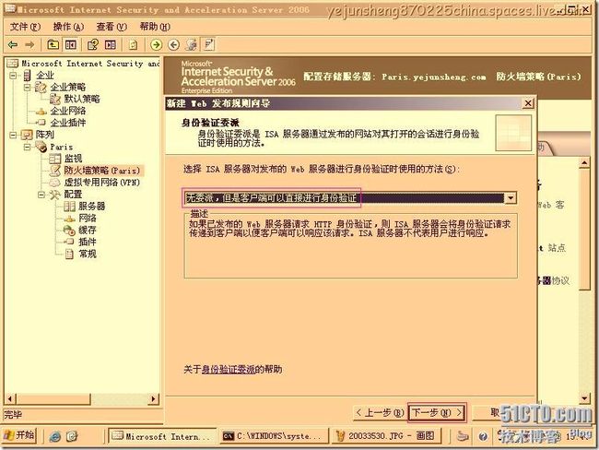Collapse the 阵列 tree node
Screen dimensions: 599x450
[13, 135]
